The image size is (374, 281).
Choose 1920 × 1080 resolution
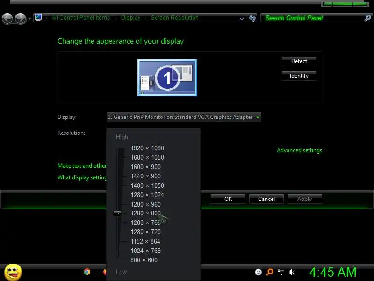[x=147, y=148]
